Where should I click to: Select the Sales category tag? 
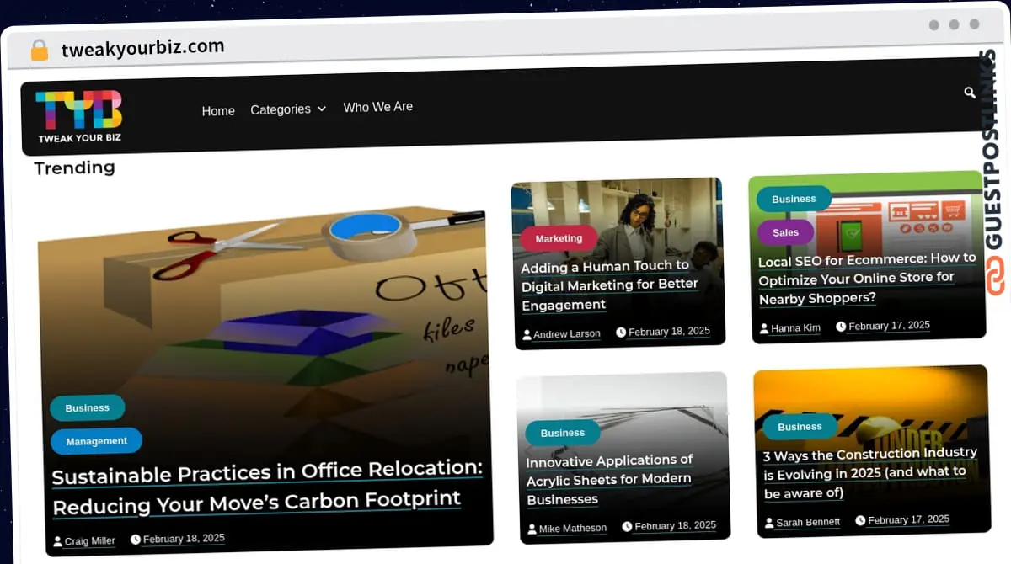pyautogui.click(x=784, y=232)
